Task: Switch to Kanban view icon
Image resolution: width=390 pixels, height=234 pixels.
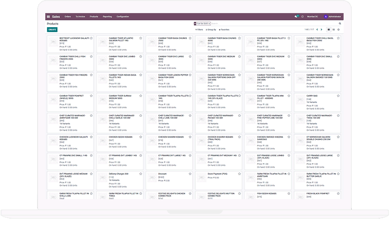Action: point(328,29)
